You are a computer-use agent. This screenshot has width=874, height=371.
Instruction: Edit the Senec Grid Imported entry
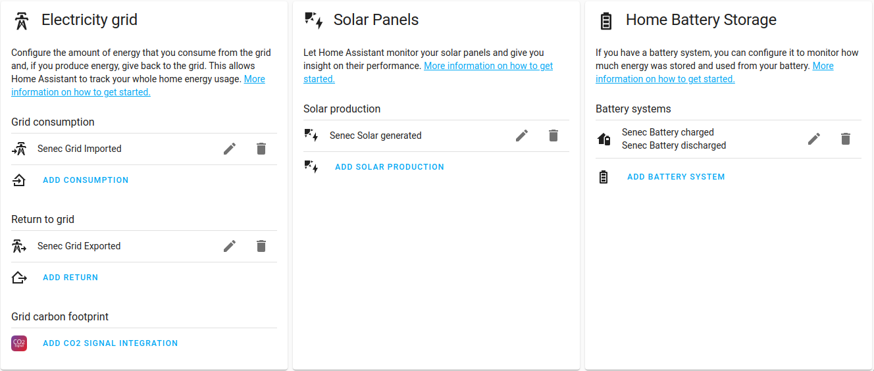coord(230,149)
